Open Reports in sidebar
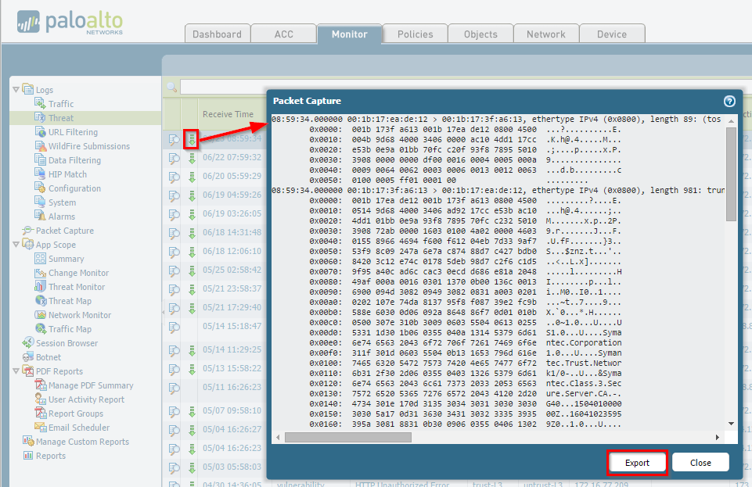This screenshot has height=487, width=752. pos(50,456)
